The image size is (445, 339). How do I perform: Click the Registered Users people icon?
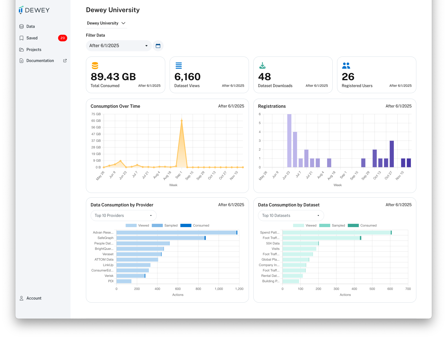[346, 66]
